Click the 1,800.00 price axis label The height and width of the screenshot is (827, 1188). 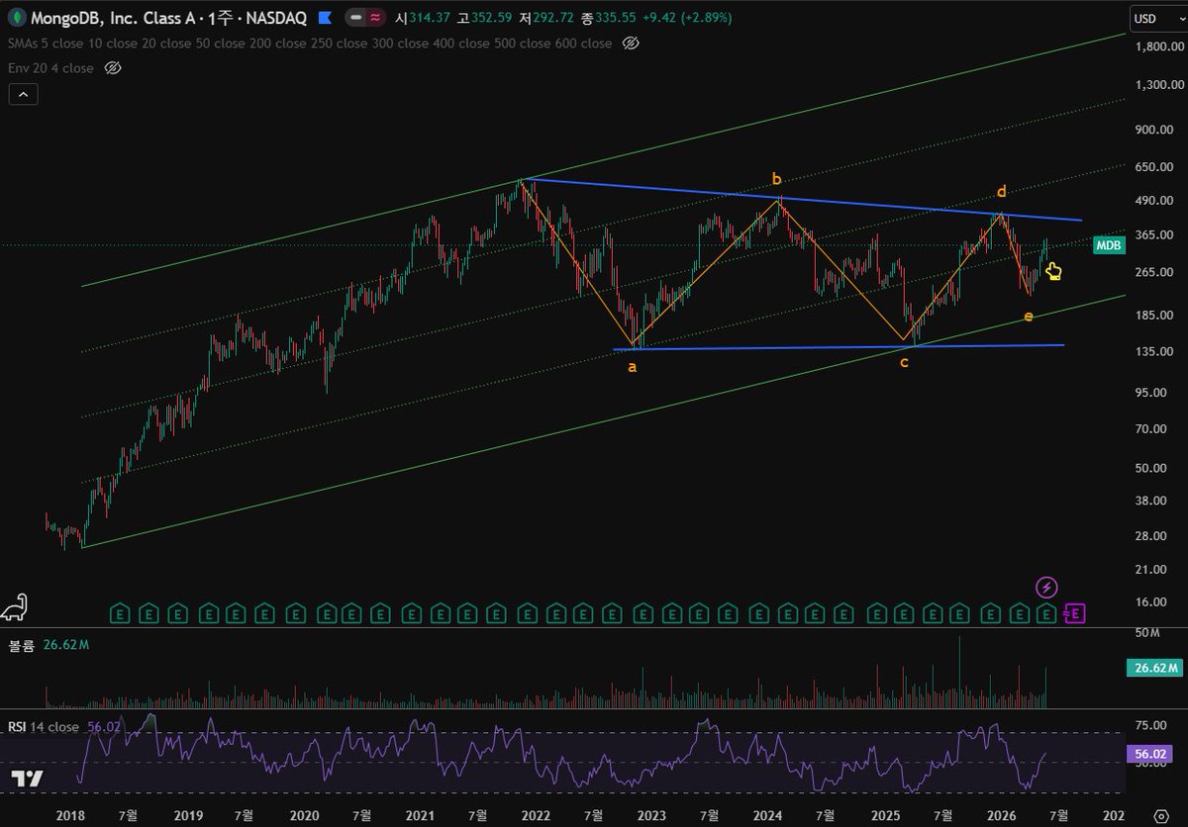[1159, 47]
